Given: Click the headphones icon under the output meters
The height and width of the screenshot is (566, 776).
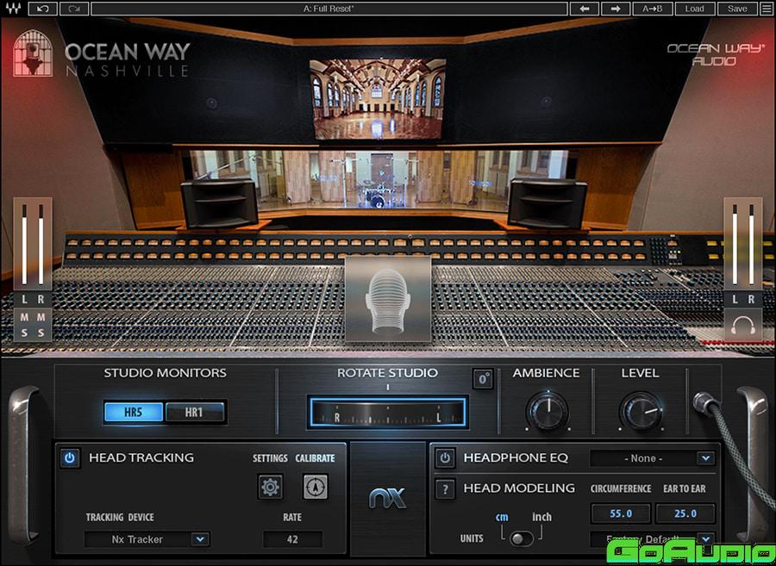Looking at the screenshot, I should 743,326.
